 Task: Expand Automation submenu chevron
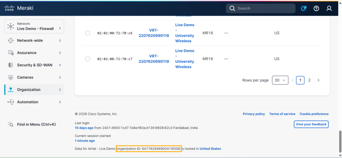click(x=60, y=102)
